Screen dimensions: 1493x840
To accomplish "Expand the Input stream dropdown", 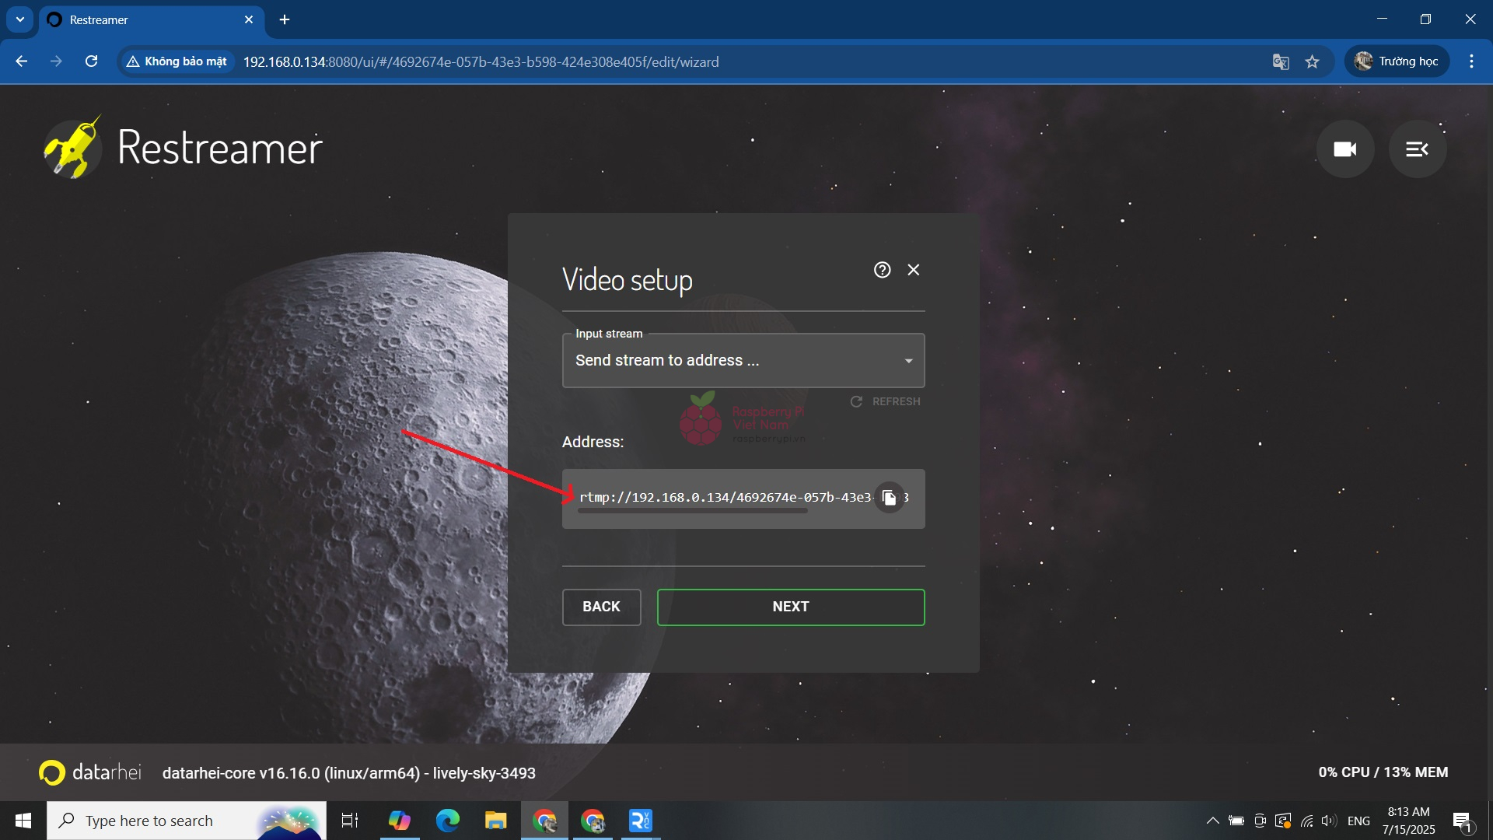I will [743, 361].
